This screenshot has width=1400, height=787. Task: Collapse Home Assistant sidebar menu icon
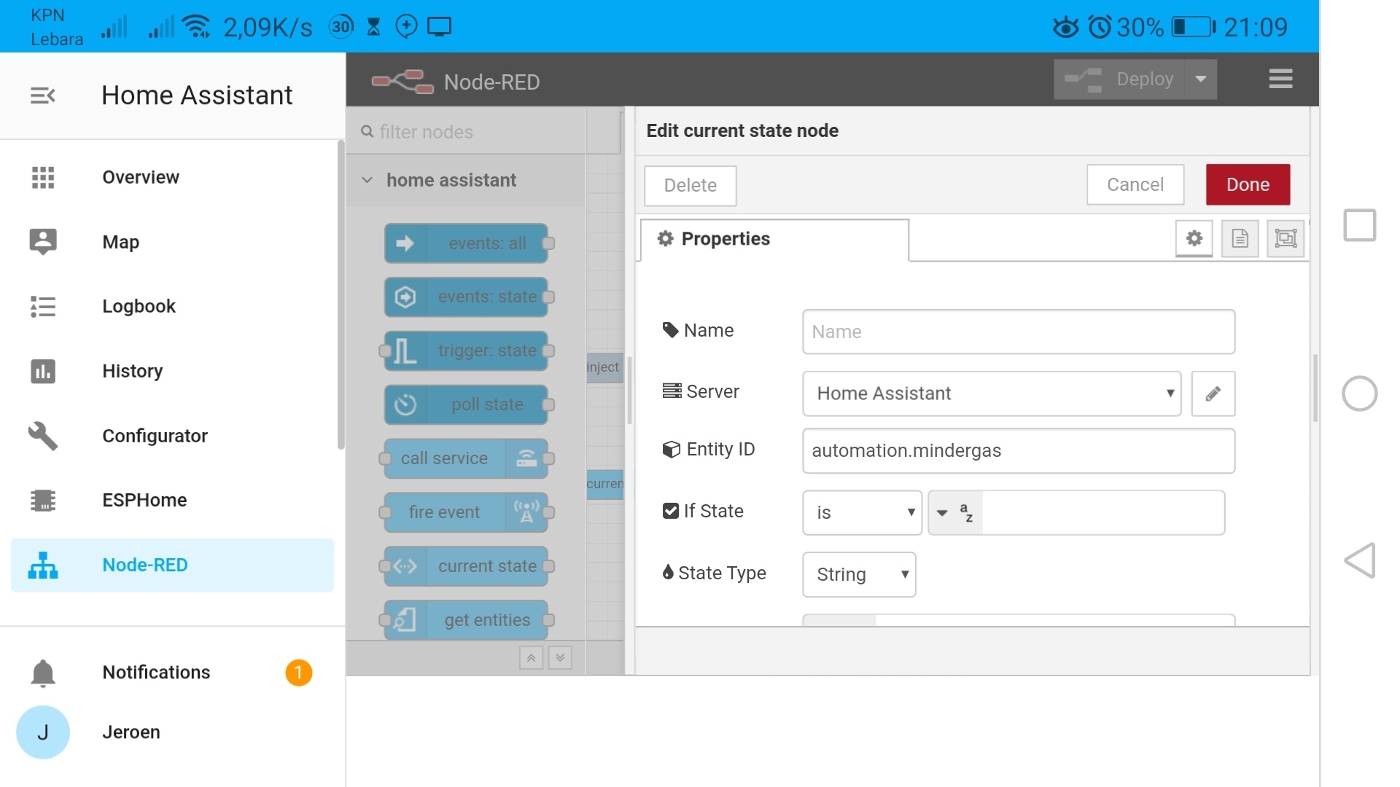42,95
